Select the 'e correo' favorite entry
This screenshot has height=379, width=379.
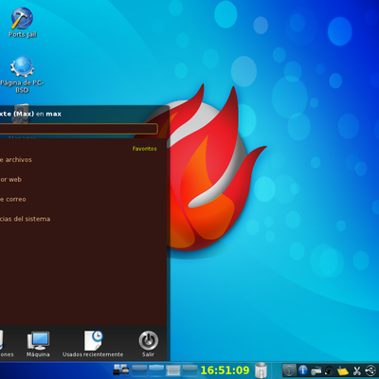pos(13,199)
